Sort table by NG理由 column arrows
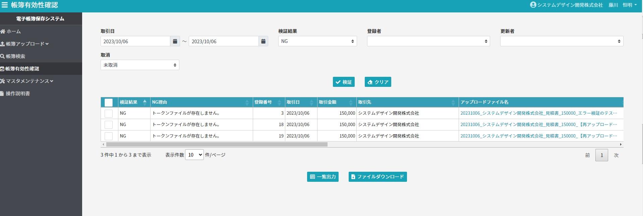The height and width of the screenshot is (216, 643). (247, 102)
